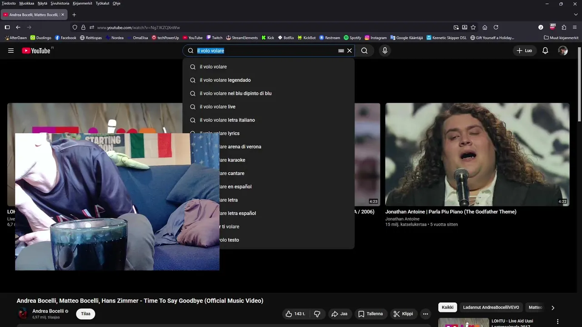
Task: Open Kirjanmerkit menu
Action: (x=82, y=3)
